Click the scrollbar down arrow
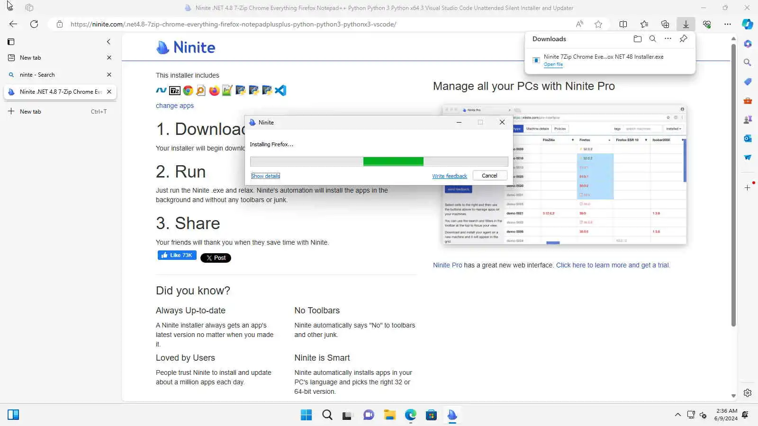Viewport: 758px width, 426px height. 733,396
